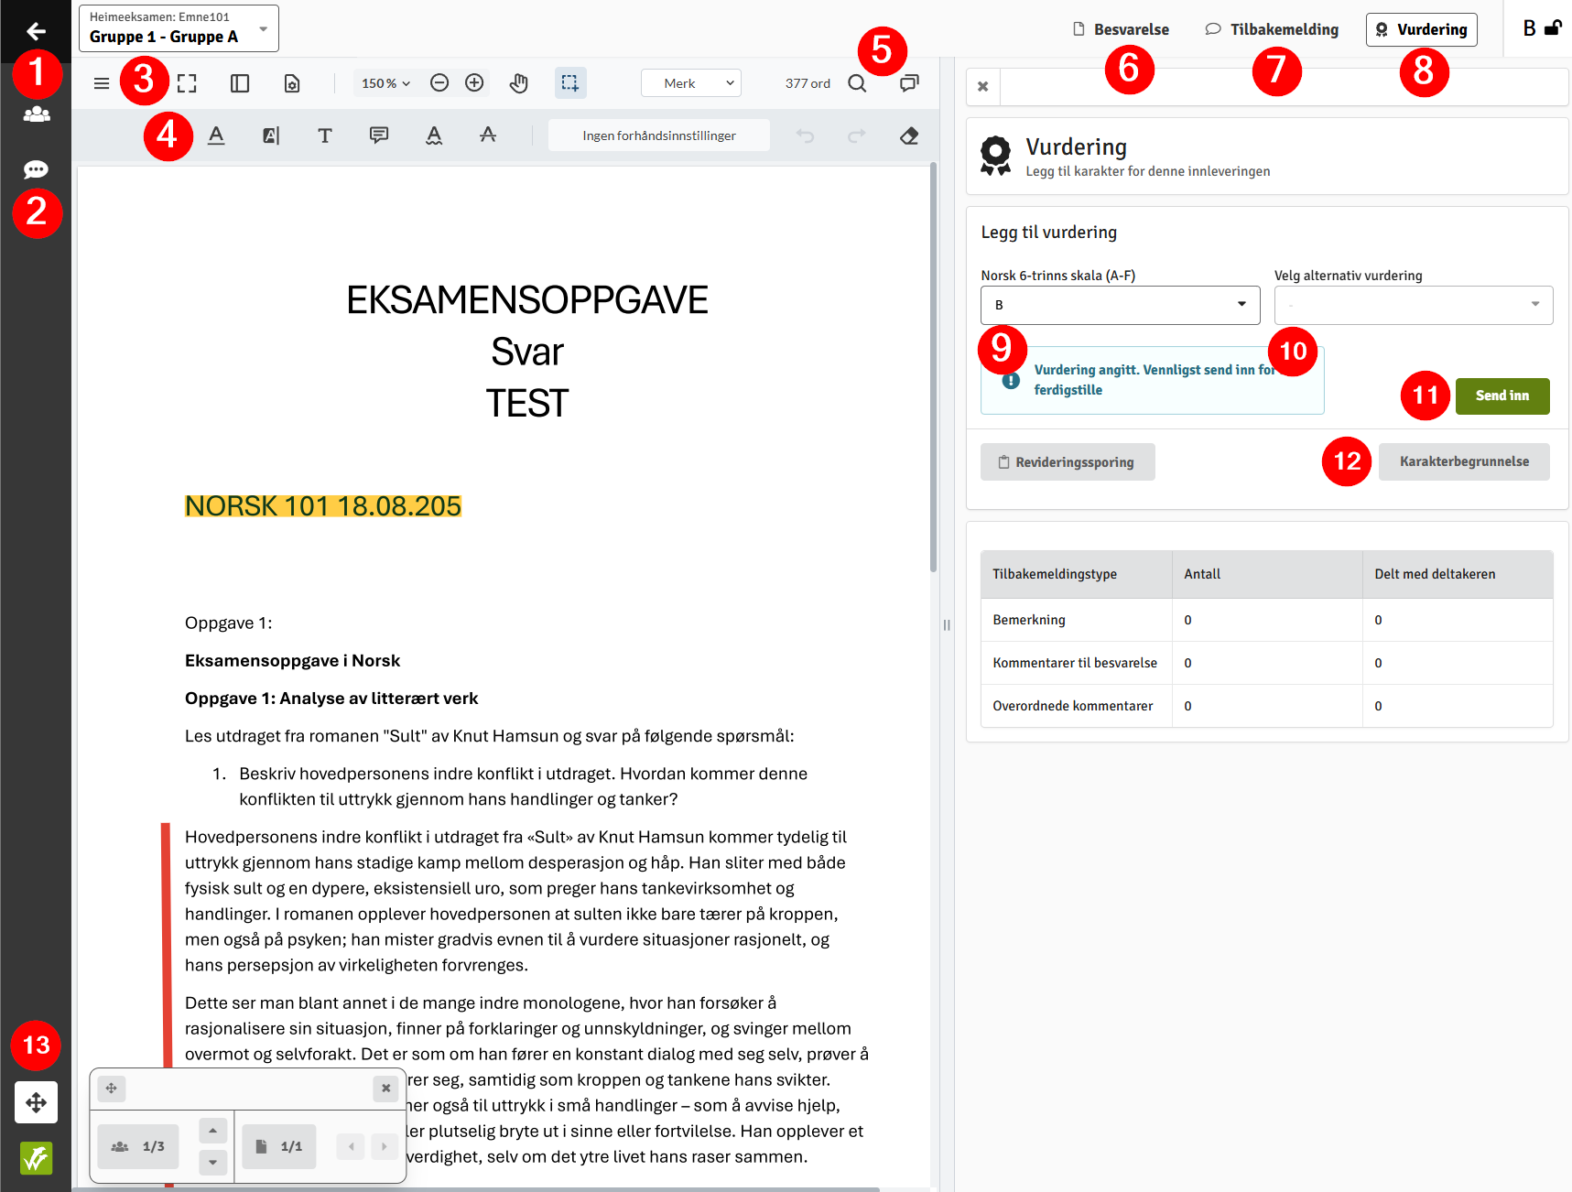
Task: Click the Karakterbegrunnelse button
Action: (x=1463, y=461)
